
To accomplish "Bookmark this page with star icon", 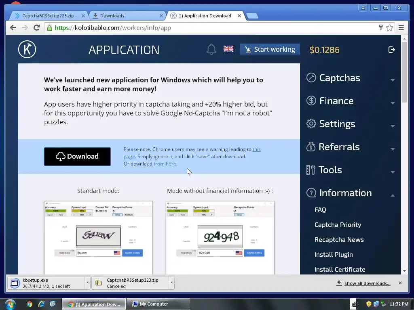I will (389, 28).
